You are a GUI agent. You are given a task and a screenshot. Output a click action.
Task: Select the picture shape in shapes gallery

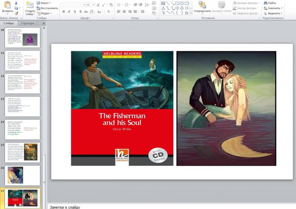[x=163, y=3]
